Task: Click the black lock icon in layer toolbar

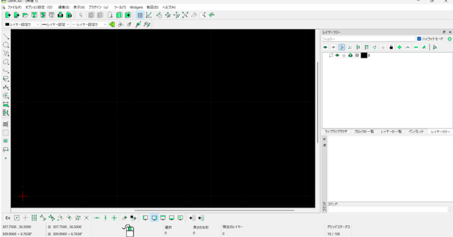Action: 391,47
